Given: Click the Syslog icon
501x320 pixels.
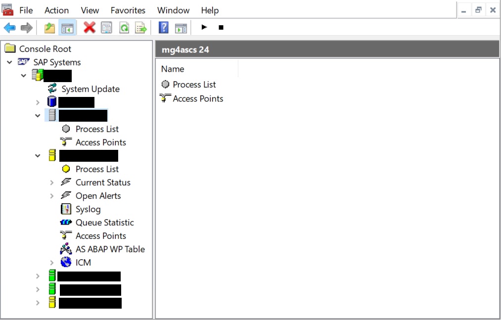Looking at the screenshot, I should point(66,209).
